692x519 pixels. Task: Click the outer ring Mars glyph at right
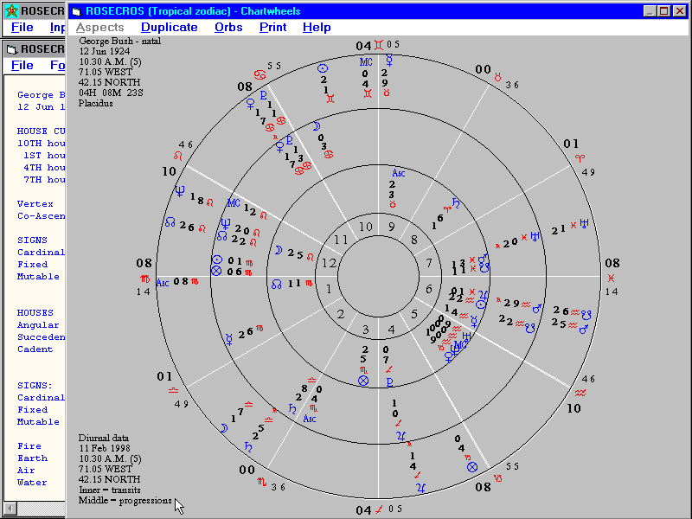coord(584,329)
